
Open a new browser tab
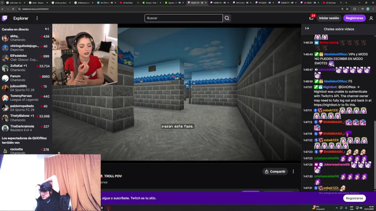pyautogui.click(x=346, y=3)
